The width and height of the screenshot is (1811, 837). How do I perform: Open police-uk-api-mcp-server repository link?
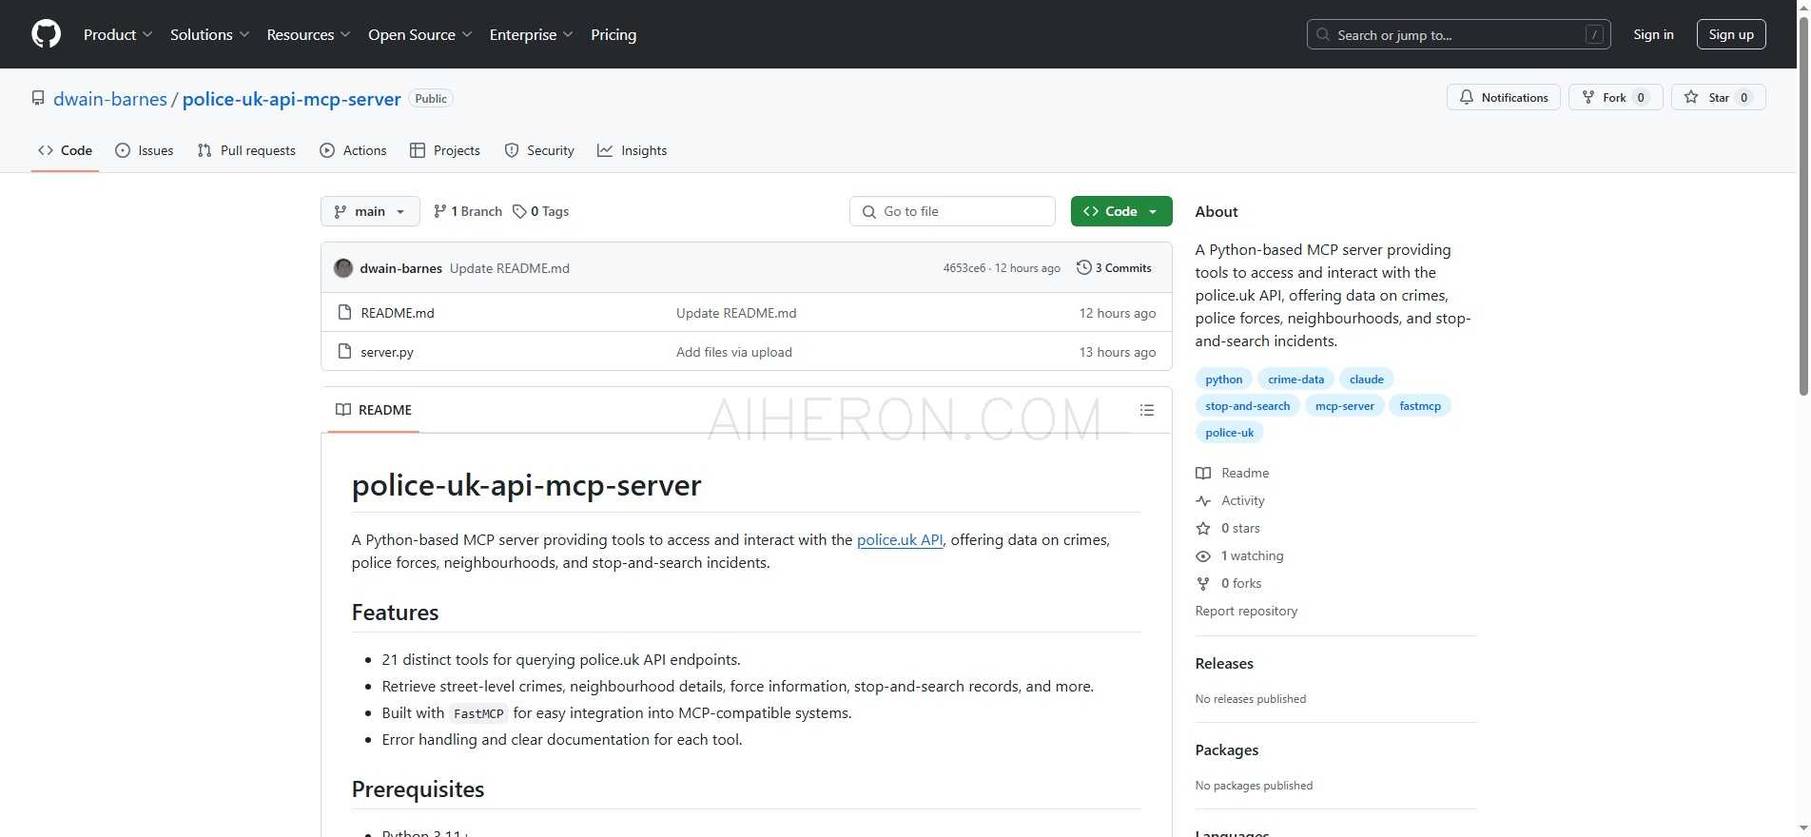tap(291, 99)
